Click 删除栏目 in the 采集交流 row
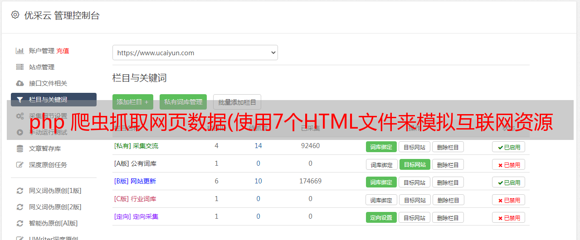Screen dimensions: 580x240 tap(448, 147)
